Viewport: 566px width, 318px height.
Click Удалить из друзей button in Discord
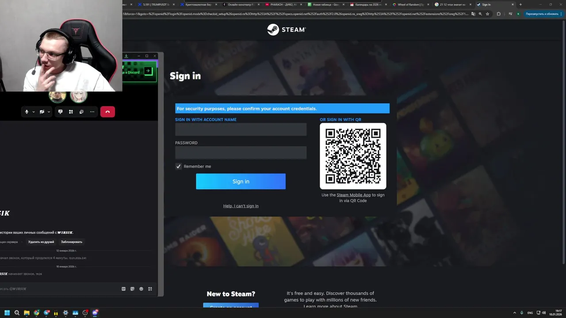click(x=41, y=242)
